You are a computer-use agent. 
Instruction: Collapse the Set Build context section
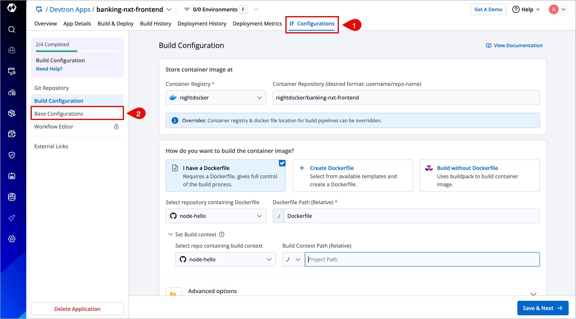click(170, 234)
